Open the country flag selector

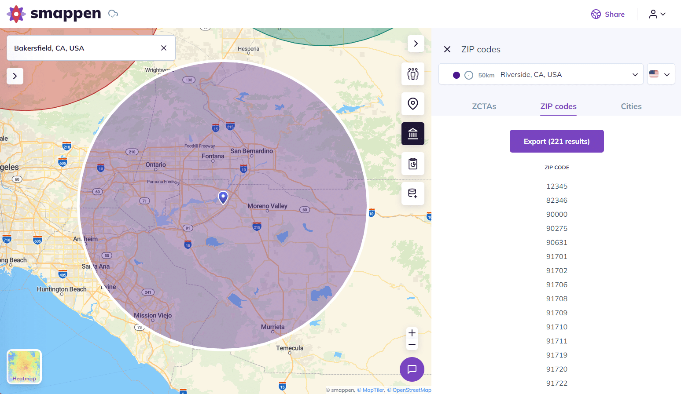click(x=661, y=74)
